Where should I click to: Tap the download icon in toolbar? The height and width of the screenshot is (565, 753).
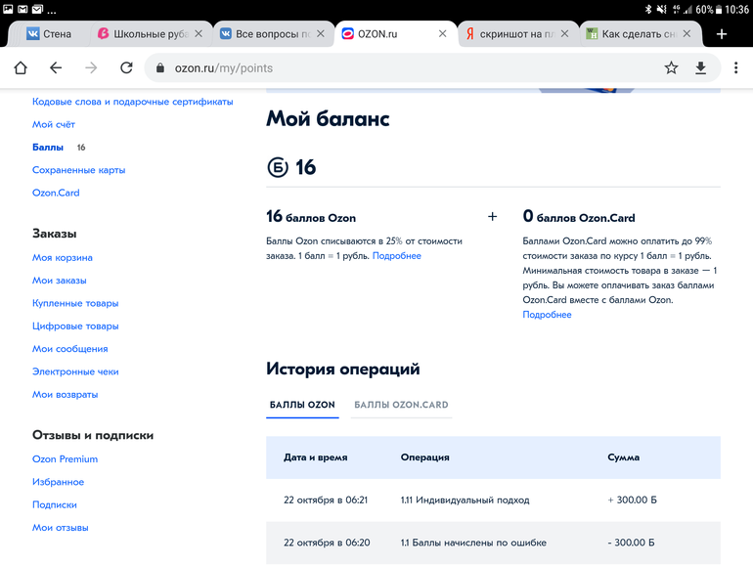[700, 67]
